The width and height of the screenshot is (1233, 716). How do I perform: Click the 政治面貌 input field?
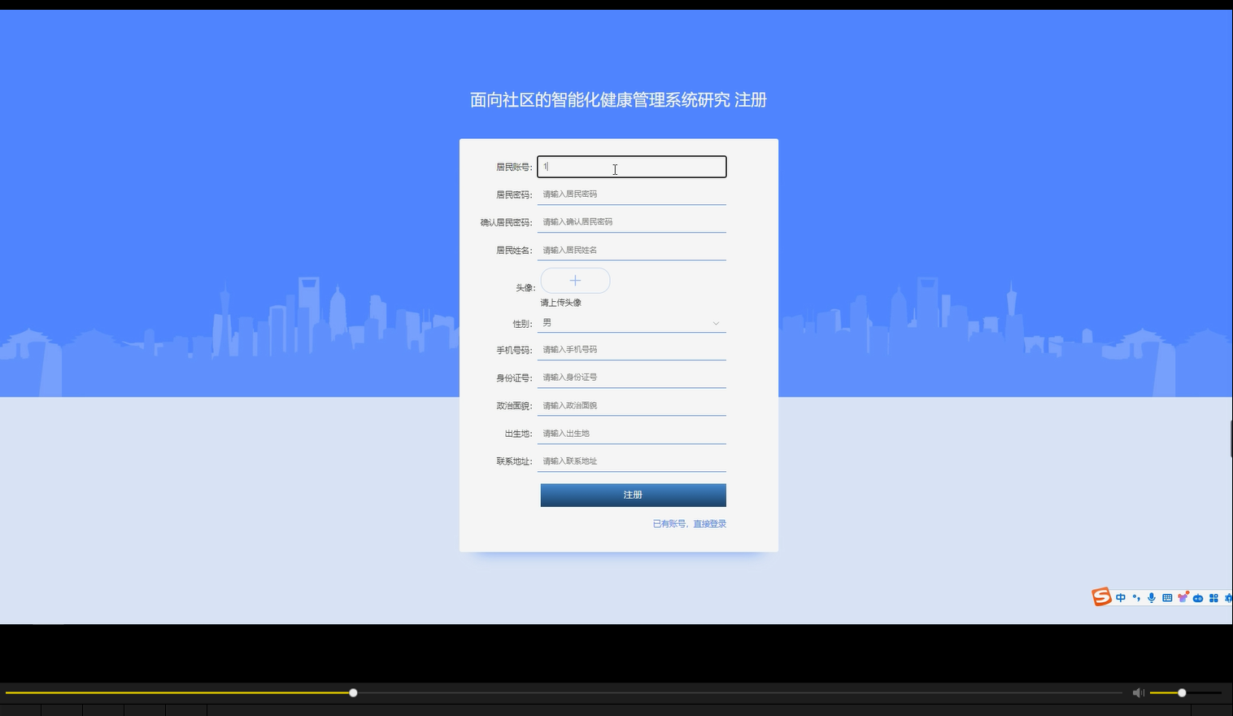[x=631, y=406]
